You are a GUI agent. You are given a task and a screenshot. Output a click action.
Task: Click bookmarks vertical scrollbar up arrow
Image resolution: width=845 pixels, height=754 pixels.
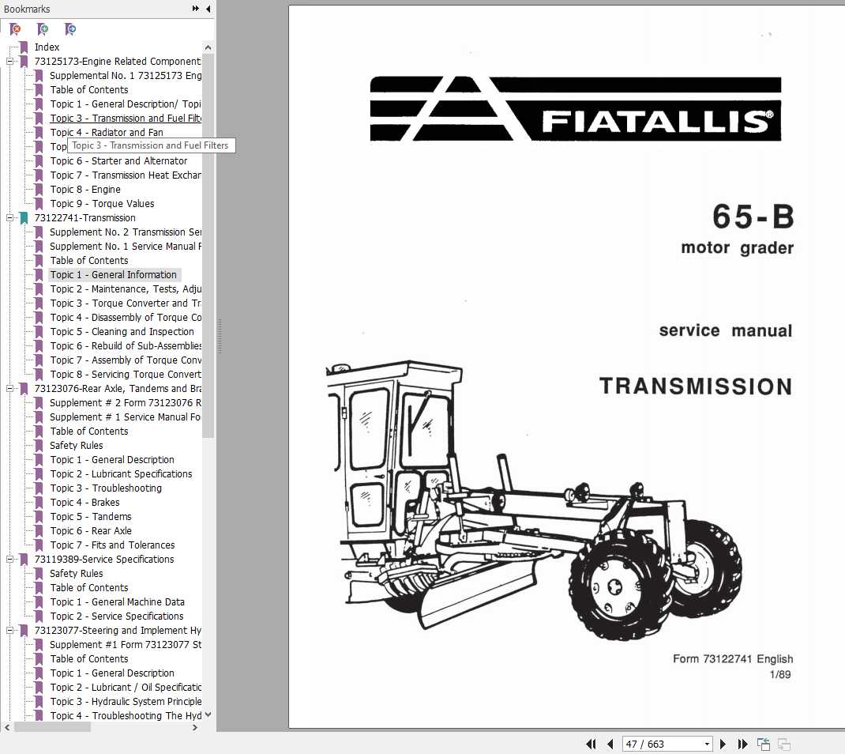(x=208, y=47)
